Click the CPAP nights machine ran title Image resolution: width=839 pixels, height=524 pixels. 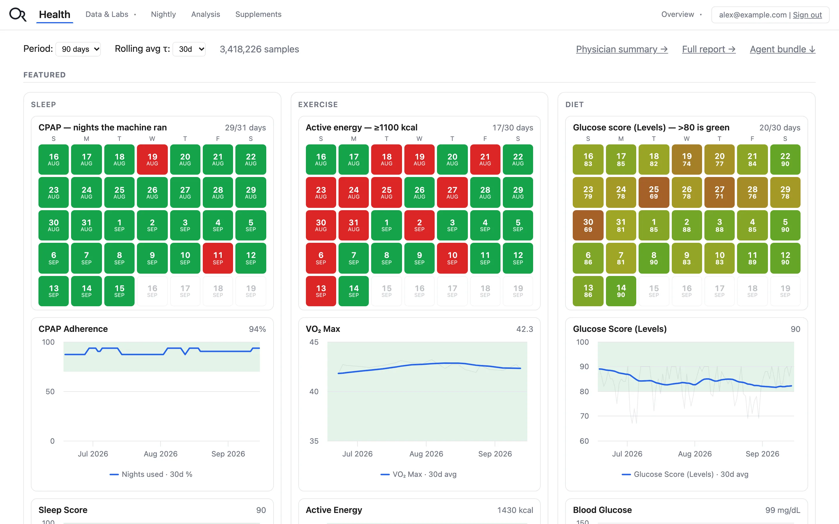coord(103,128)
